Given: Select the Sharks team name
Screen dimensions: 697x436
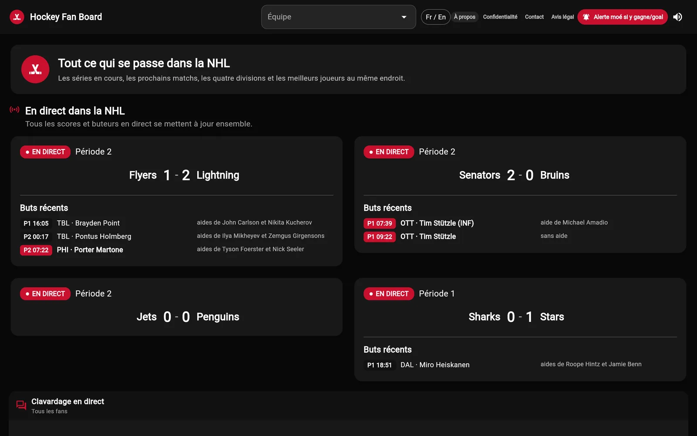Looking at the screenshot, I should click(x=484, y=317).
